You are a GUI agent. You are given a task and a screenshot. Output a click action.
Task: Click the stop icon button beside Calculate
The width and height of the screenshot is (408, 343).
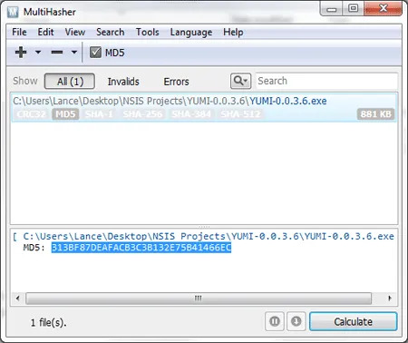[296, 321]
